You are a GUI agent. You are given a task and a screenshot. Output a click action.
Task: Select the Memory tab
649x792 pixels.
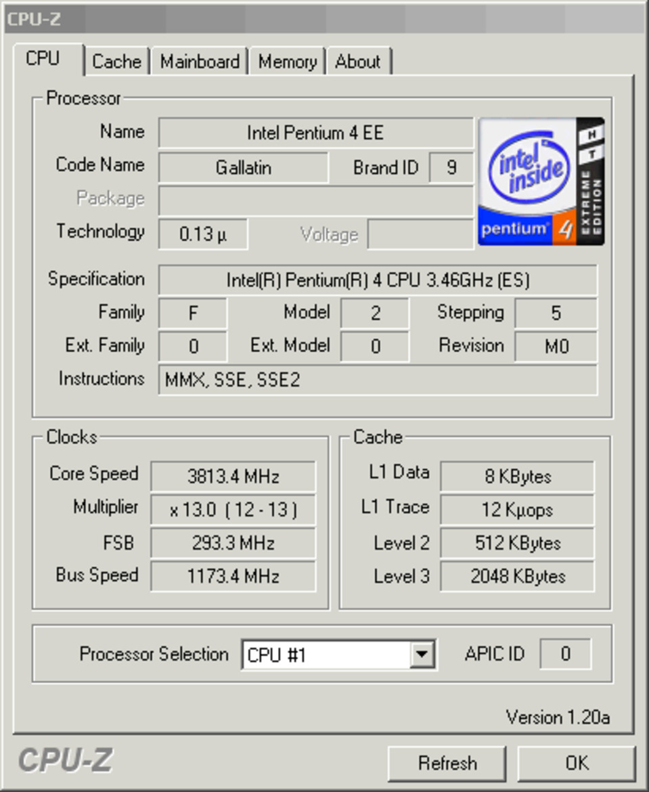pyautogui.click(x=287, y=62)
